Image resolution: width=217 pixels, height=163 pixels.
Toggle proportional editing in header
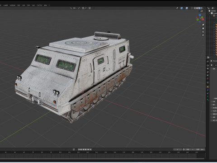pos(90,8)
